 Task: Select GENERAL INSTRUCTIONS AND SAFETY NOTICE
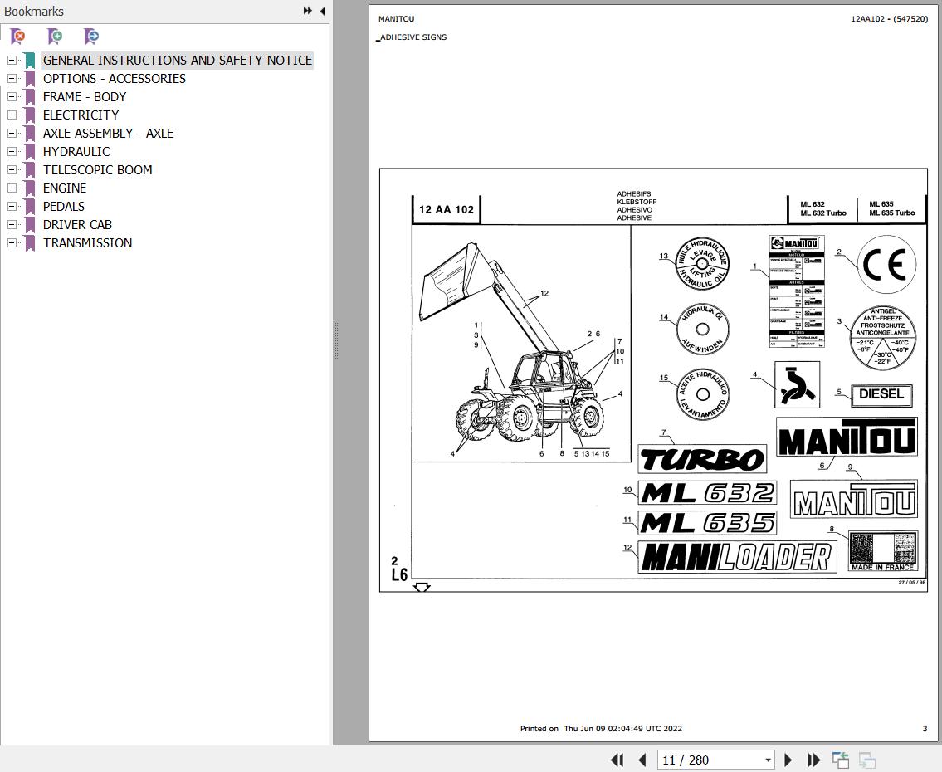pos(177,60)
